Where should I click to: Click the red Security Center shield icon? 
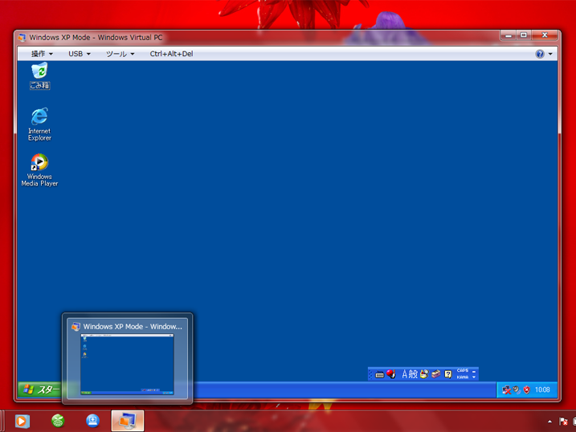[527, 389]
